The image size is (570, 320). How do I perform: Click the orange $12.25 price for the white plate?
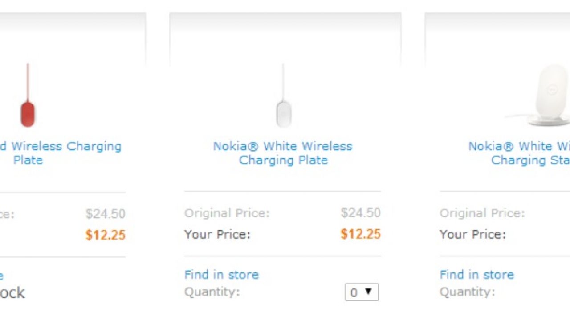(x=361, y=234)
